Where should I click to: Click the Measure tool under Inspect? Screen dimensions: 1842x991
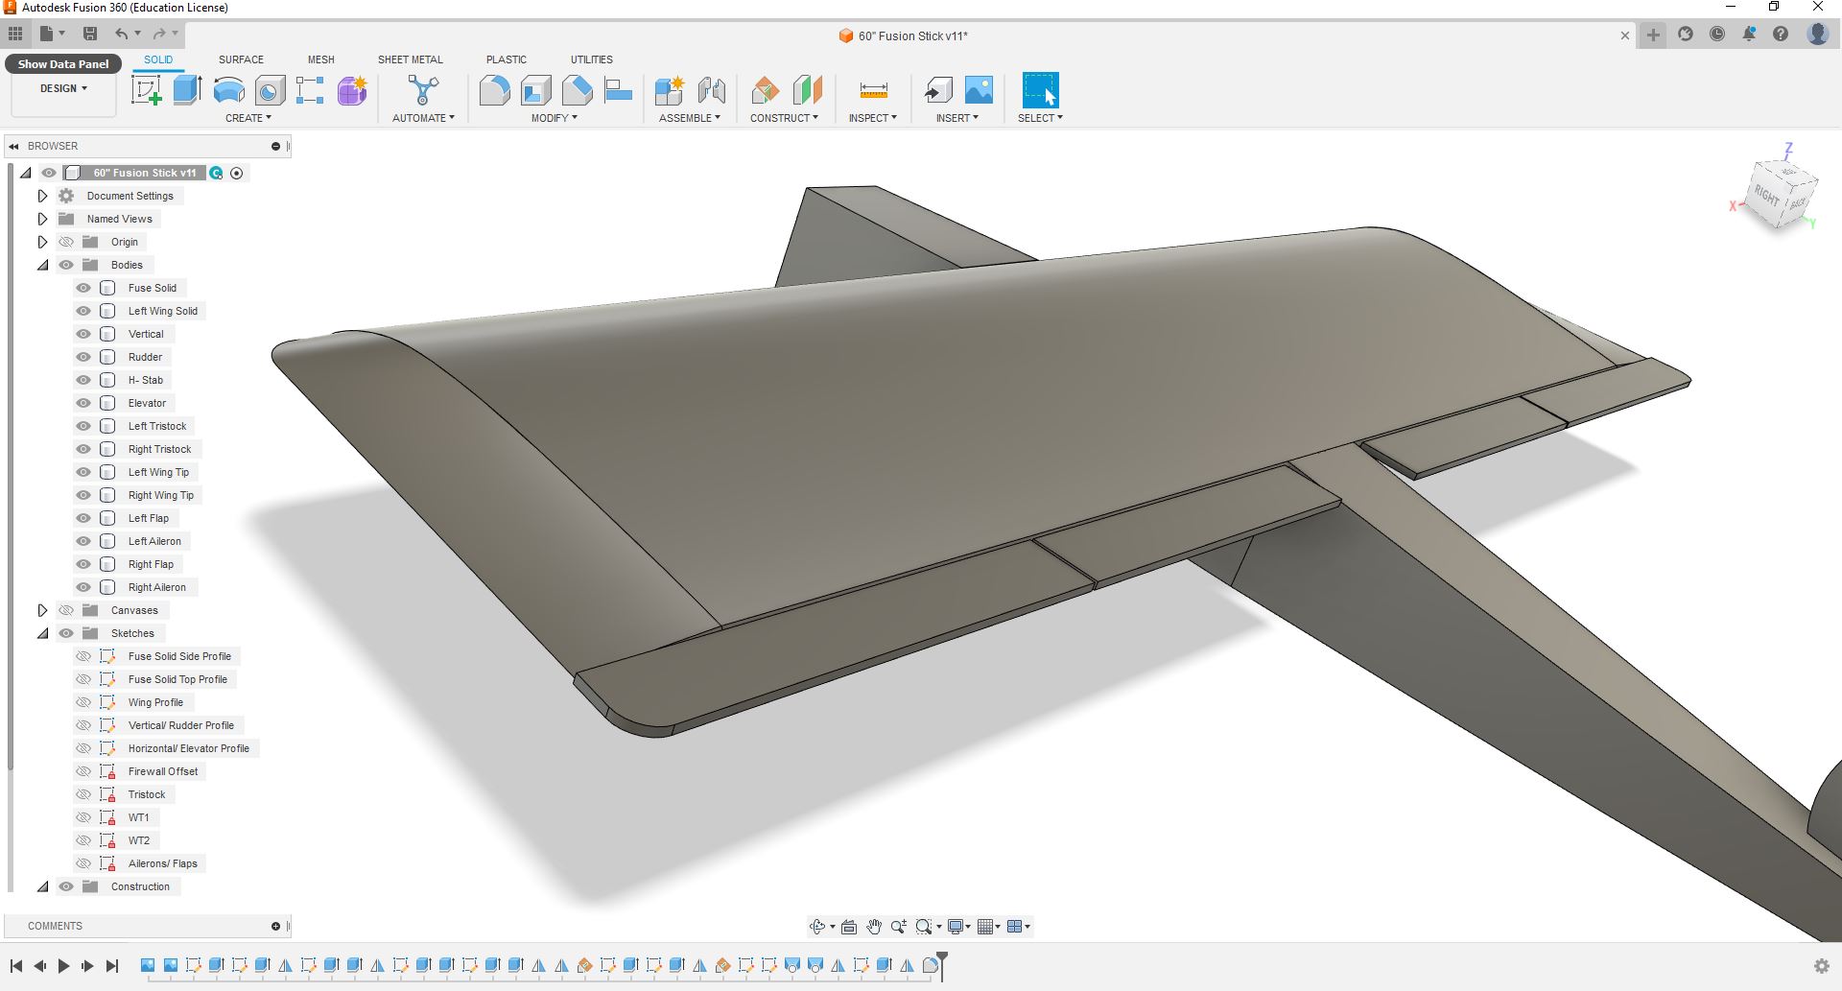coord(873,91)
